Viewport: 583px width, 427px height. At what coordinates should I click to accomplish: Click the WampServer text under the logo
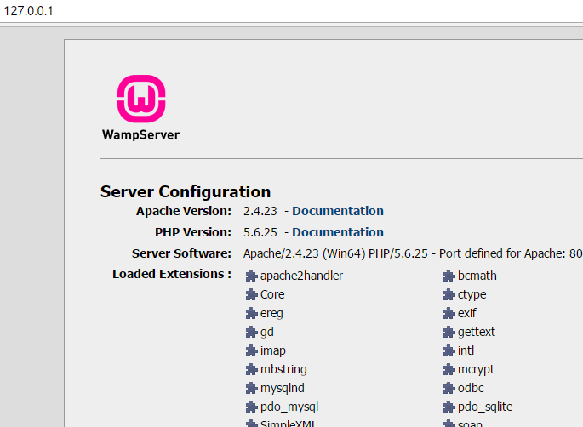click(141, 135)
